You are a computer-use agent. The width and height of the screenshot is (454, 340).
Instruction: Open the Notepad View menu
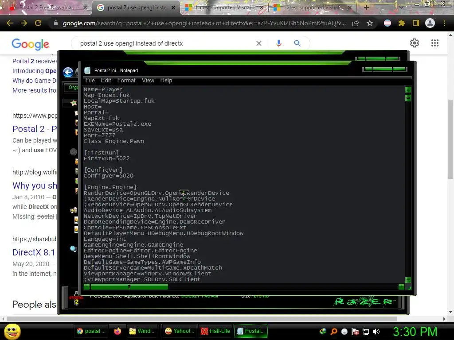pyautogui.click(x=148, y=81)
